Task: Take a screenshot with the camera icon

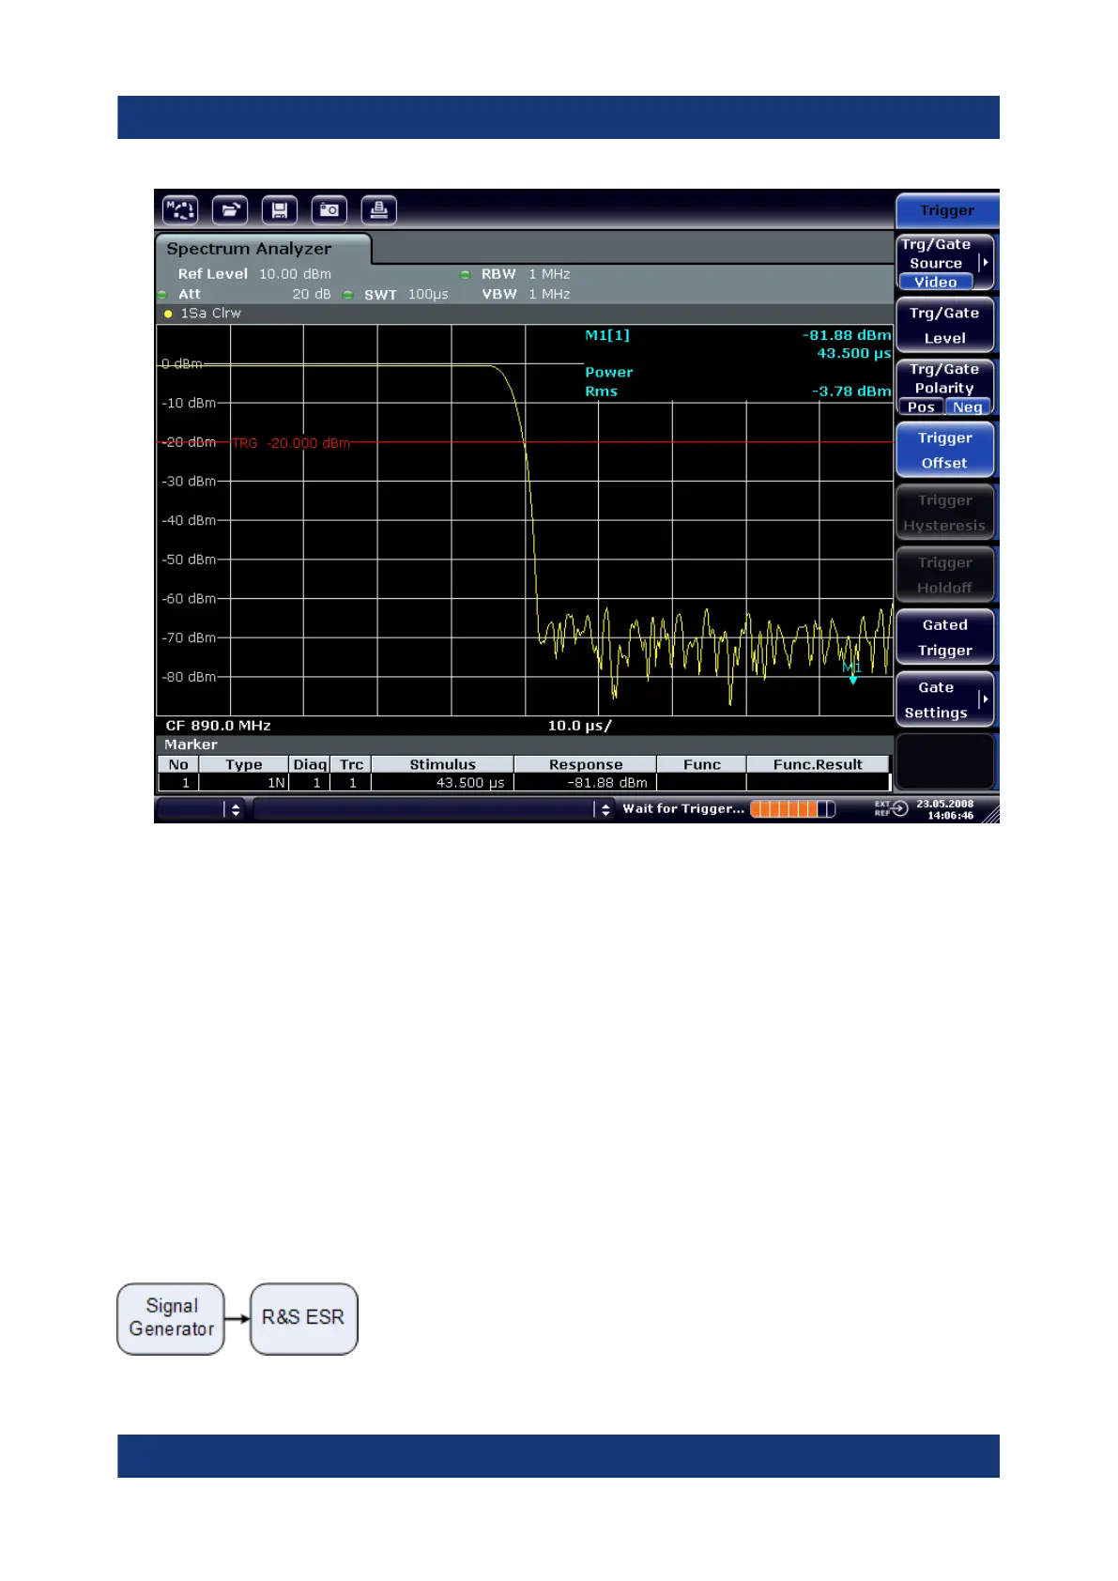Action: point(329,210)
